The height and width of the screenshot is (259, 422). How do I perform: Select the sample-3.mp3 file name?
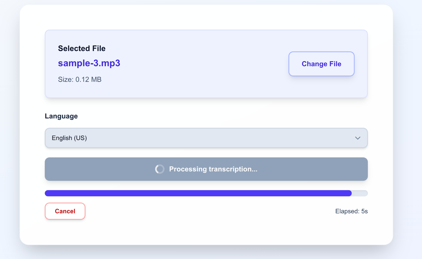pyautogui.click(x=89, y=63)
